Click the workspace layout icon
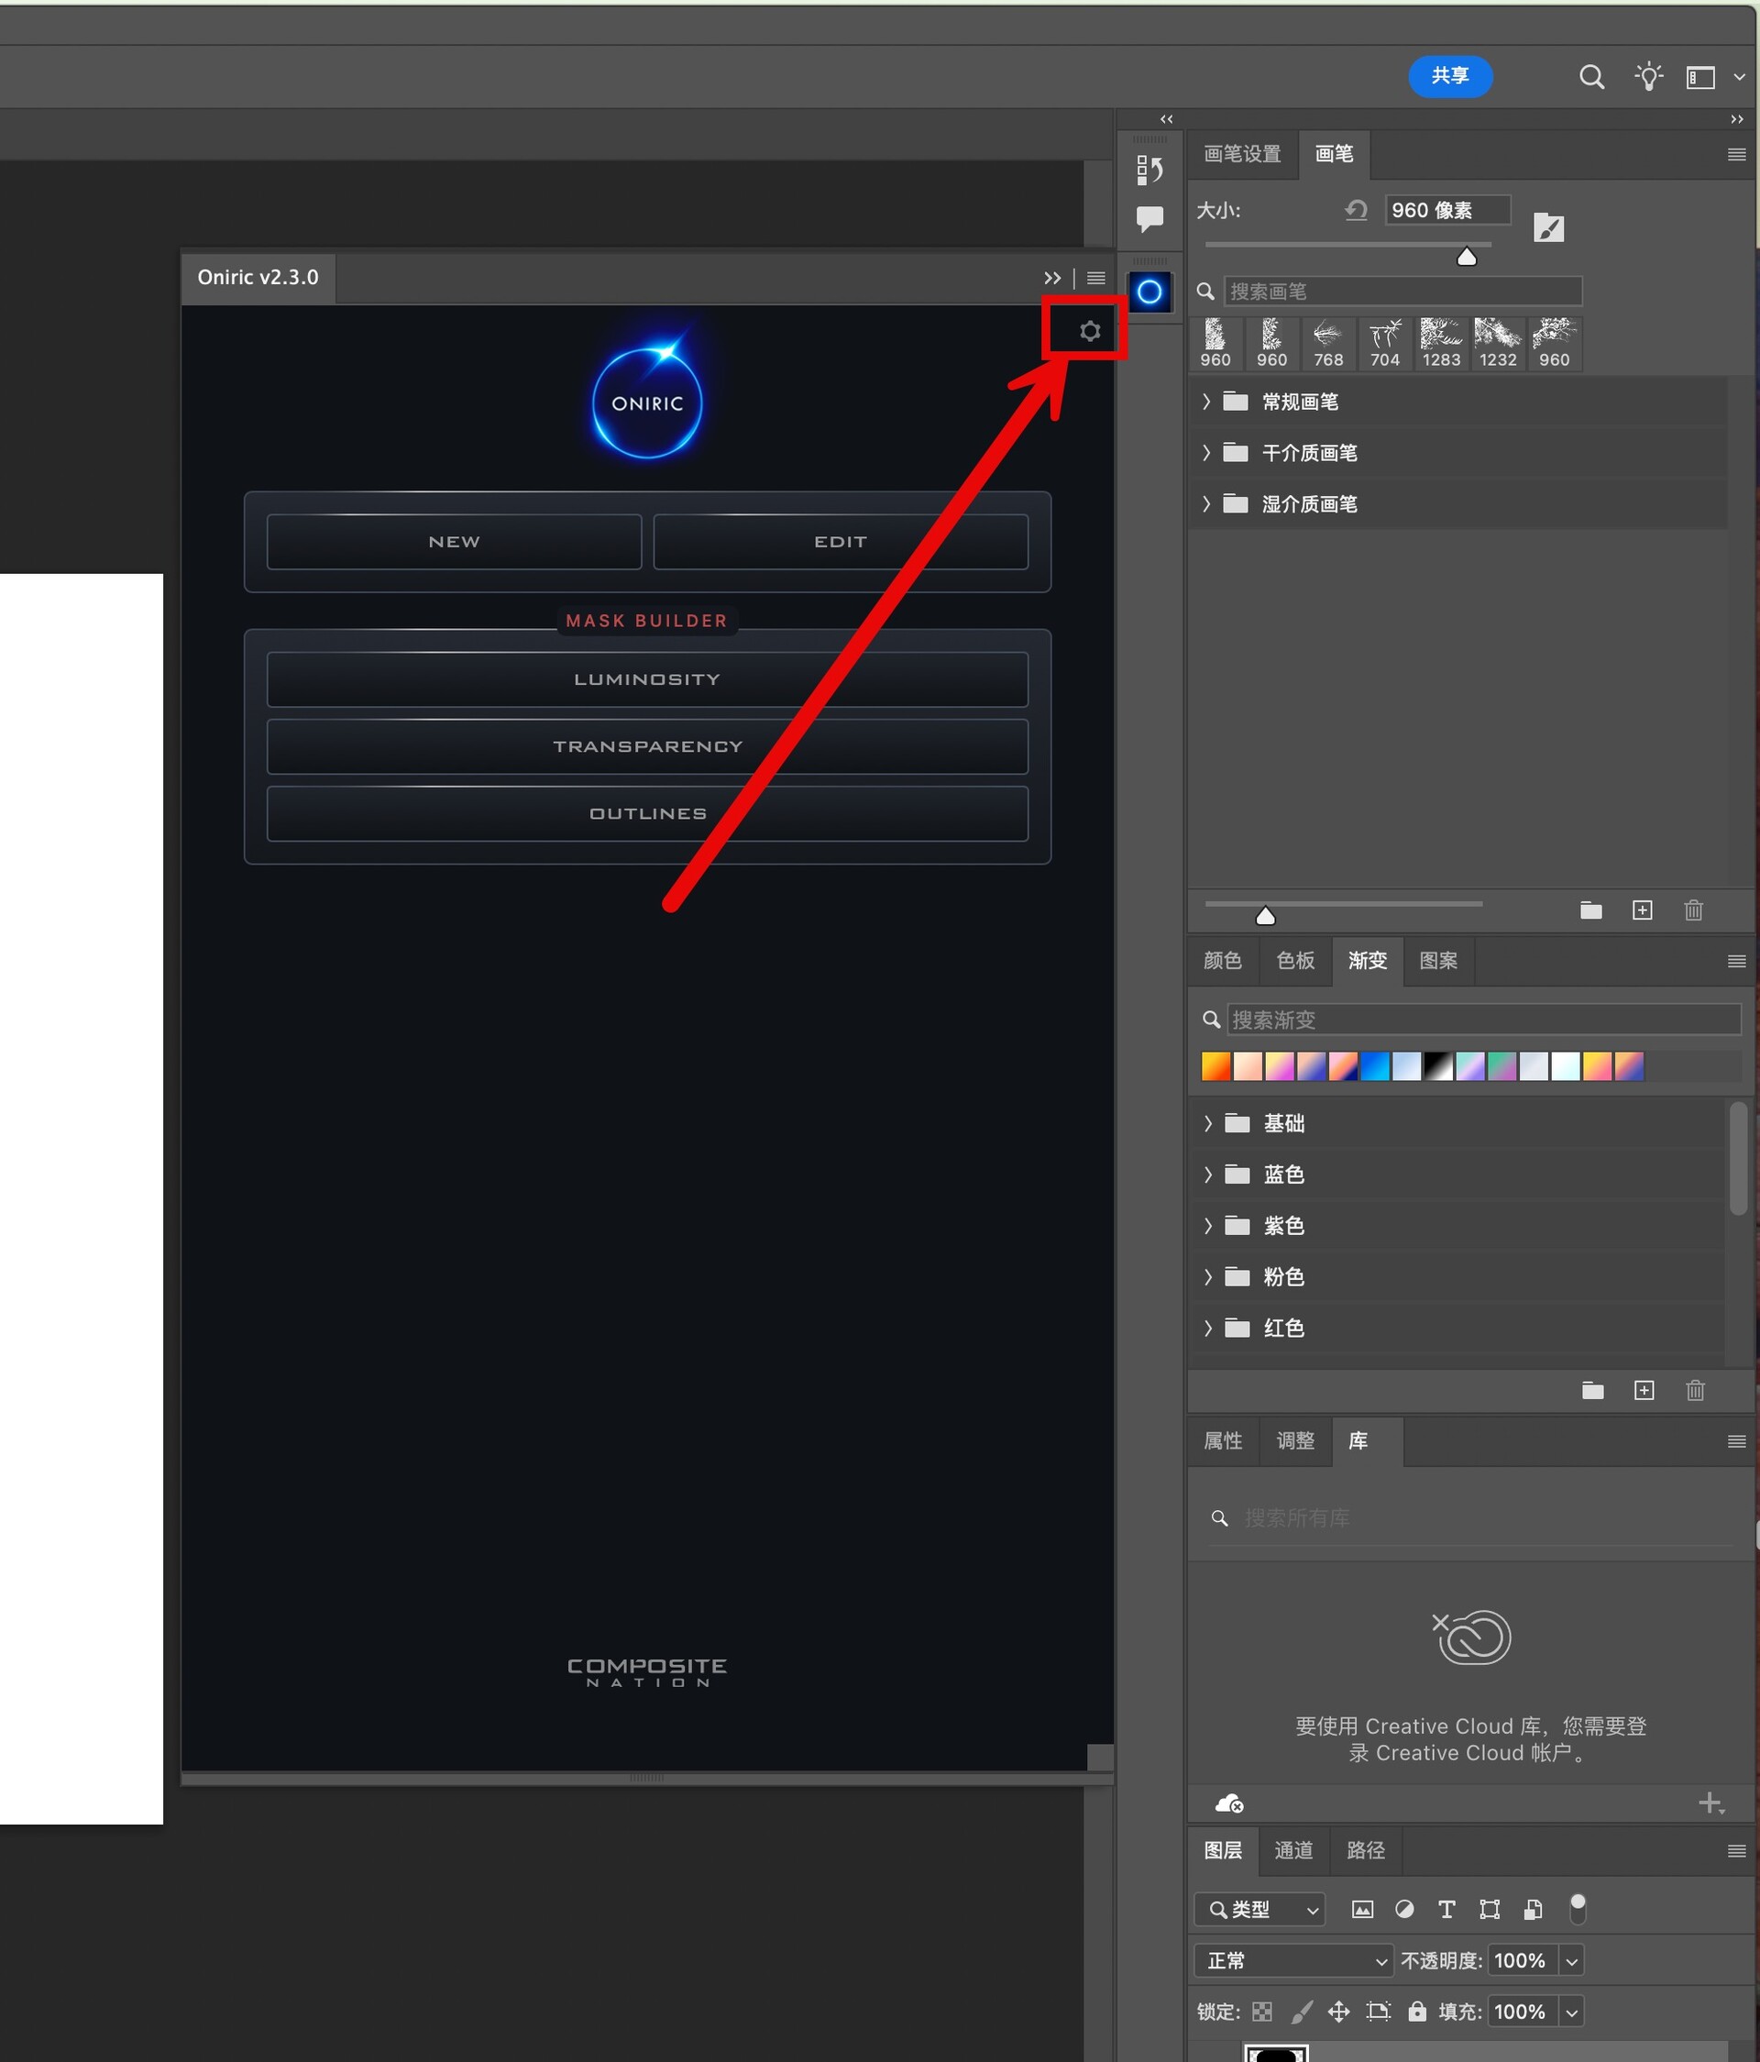This screenshot has height=2062, width=1760. pyautogui.click(x=1700, y=77)
